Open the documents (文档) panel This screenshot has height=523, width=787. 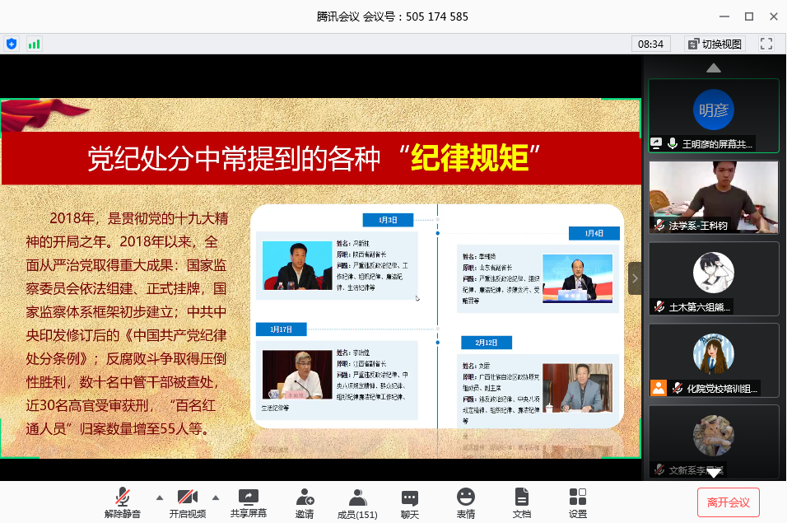click(x=522, y=502)
